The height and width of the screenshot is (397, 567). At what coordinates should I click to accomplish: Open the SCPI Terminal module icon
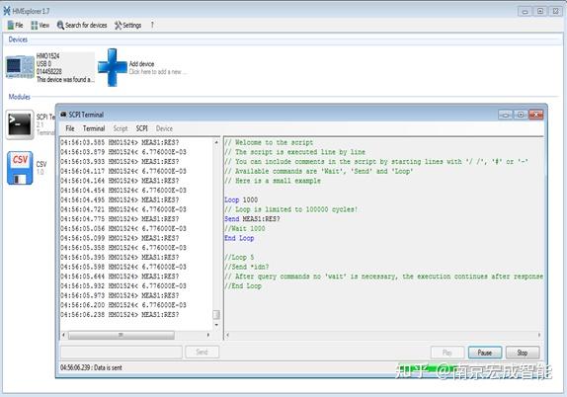(x=20, y=124)
